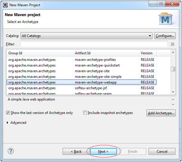Enable Include snapshot archetypes checkbox
The height and width of the screenshot is (162, 182).
tap(85, 113)
